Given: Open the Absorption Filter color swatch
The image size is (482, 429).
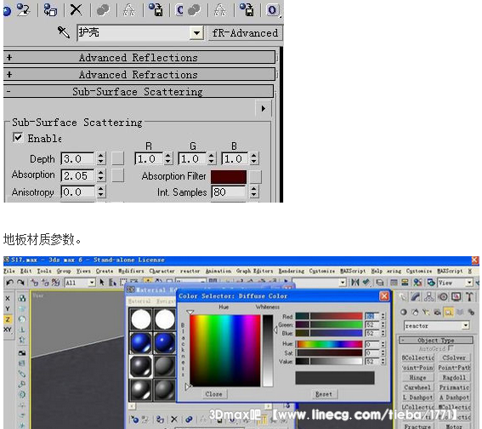Looking at the screenshot, I should tap(229, 177).
